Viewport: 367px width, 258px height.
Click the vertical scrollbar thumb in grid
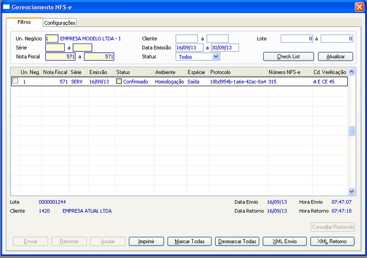click(x=351, y=131)
